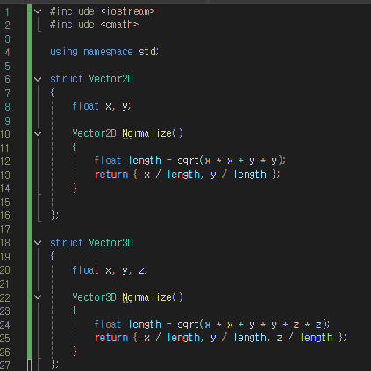Click closing '};' on line 16
This screenshot has height=371, width=371.
(x=54, y=216)
